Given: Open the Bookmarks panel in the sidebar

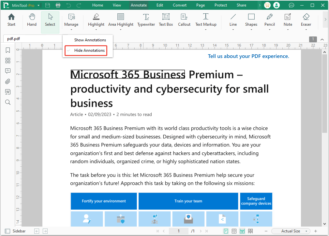Looking at the screenshot, I should tap(7, 50).
